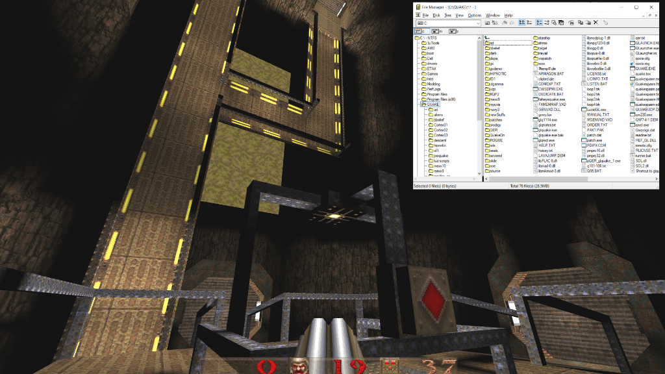Select the Games folder in tree
665x374 pixels.
(430, 74)
